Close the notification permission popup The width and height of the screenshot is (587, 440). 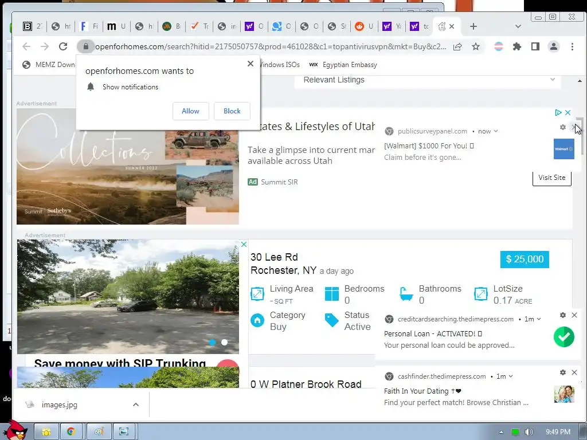251,64
